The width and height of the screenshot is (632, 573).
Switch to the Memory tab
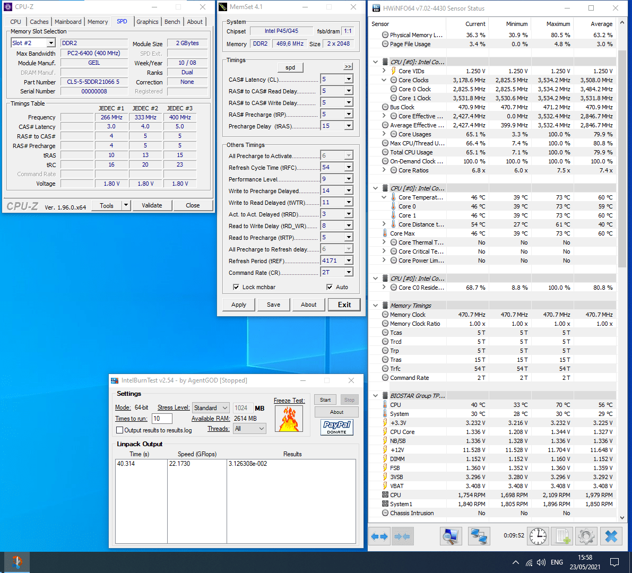pos(98,22)
